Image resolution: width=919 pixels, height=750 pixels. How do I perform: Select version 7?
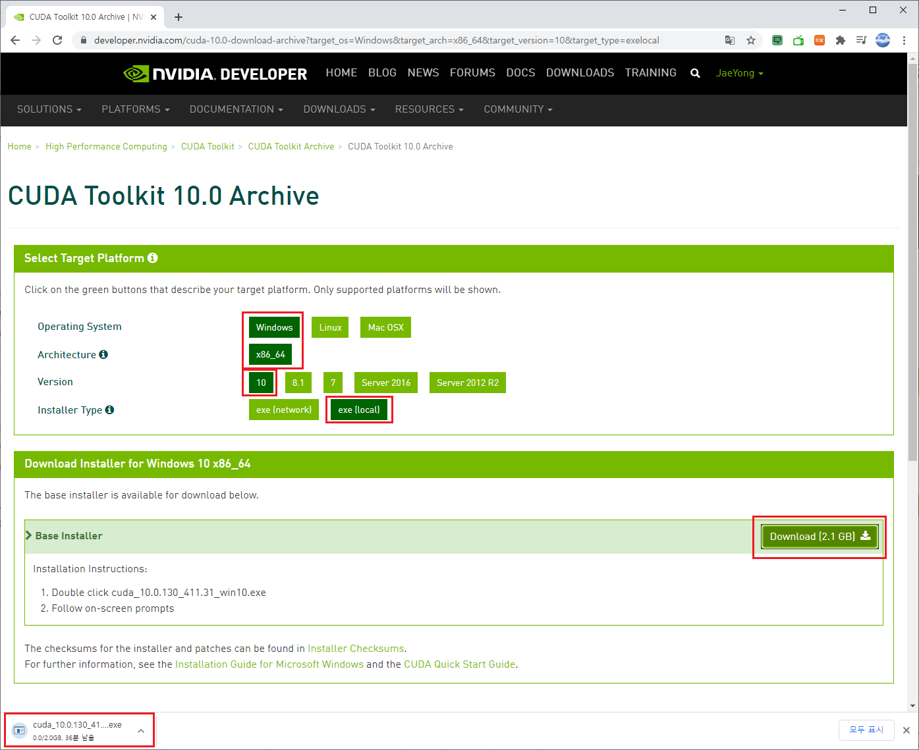[x=333, y=383]
